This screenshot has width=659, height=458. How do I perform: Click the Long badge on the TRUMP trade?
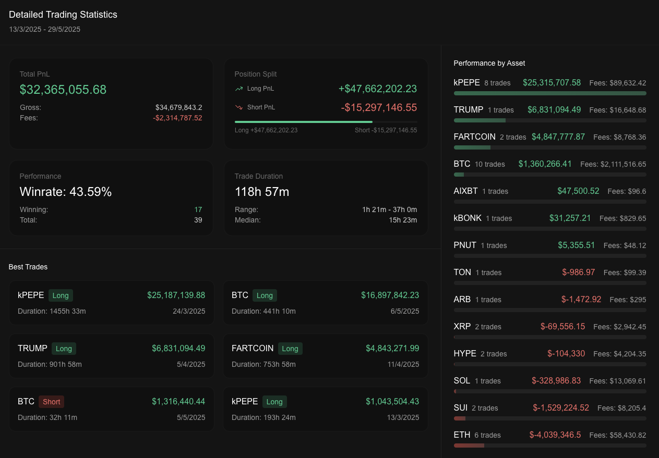point(64,349)
